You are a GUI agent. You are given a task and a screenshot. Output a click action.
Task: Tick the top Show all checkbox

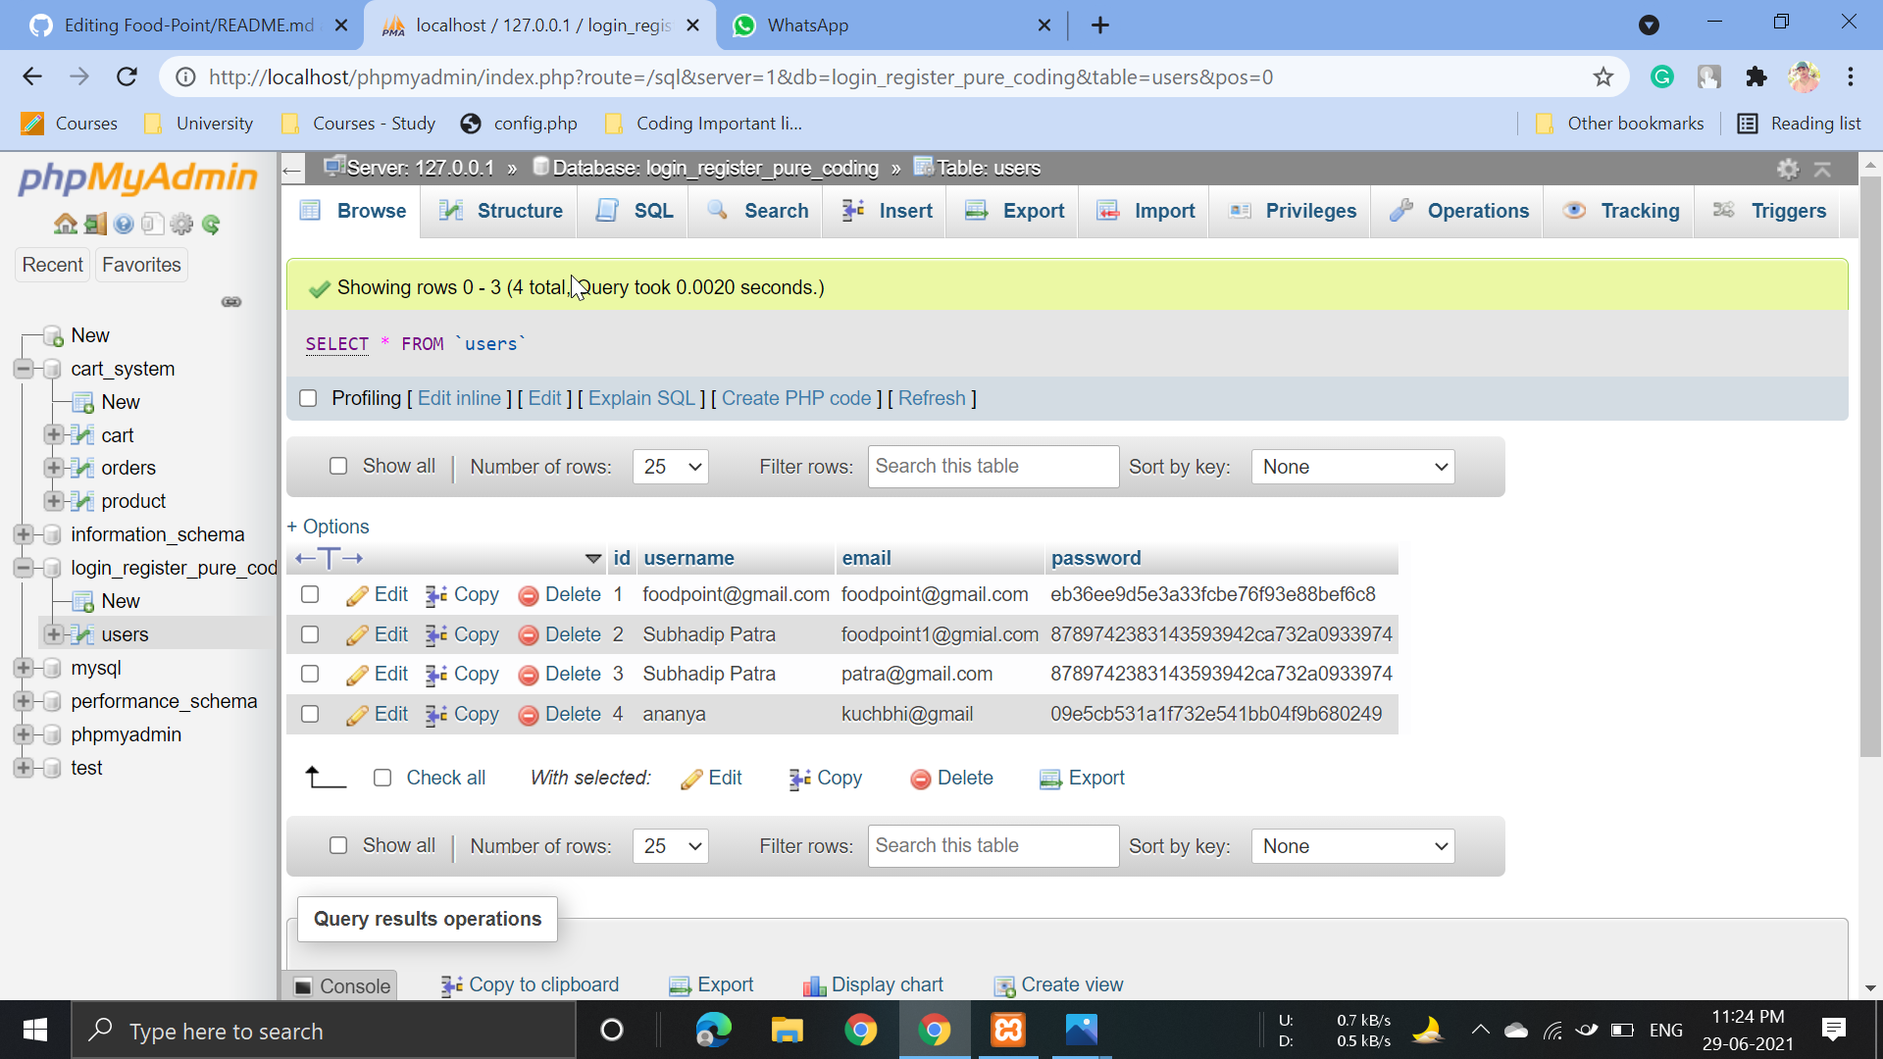click(x=338, y=466)
